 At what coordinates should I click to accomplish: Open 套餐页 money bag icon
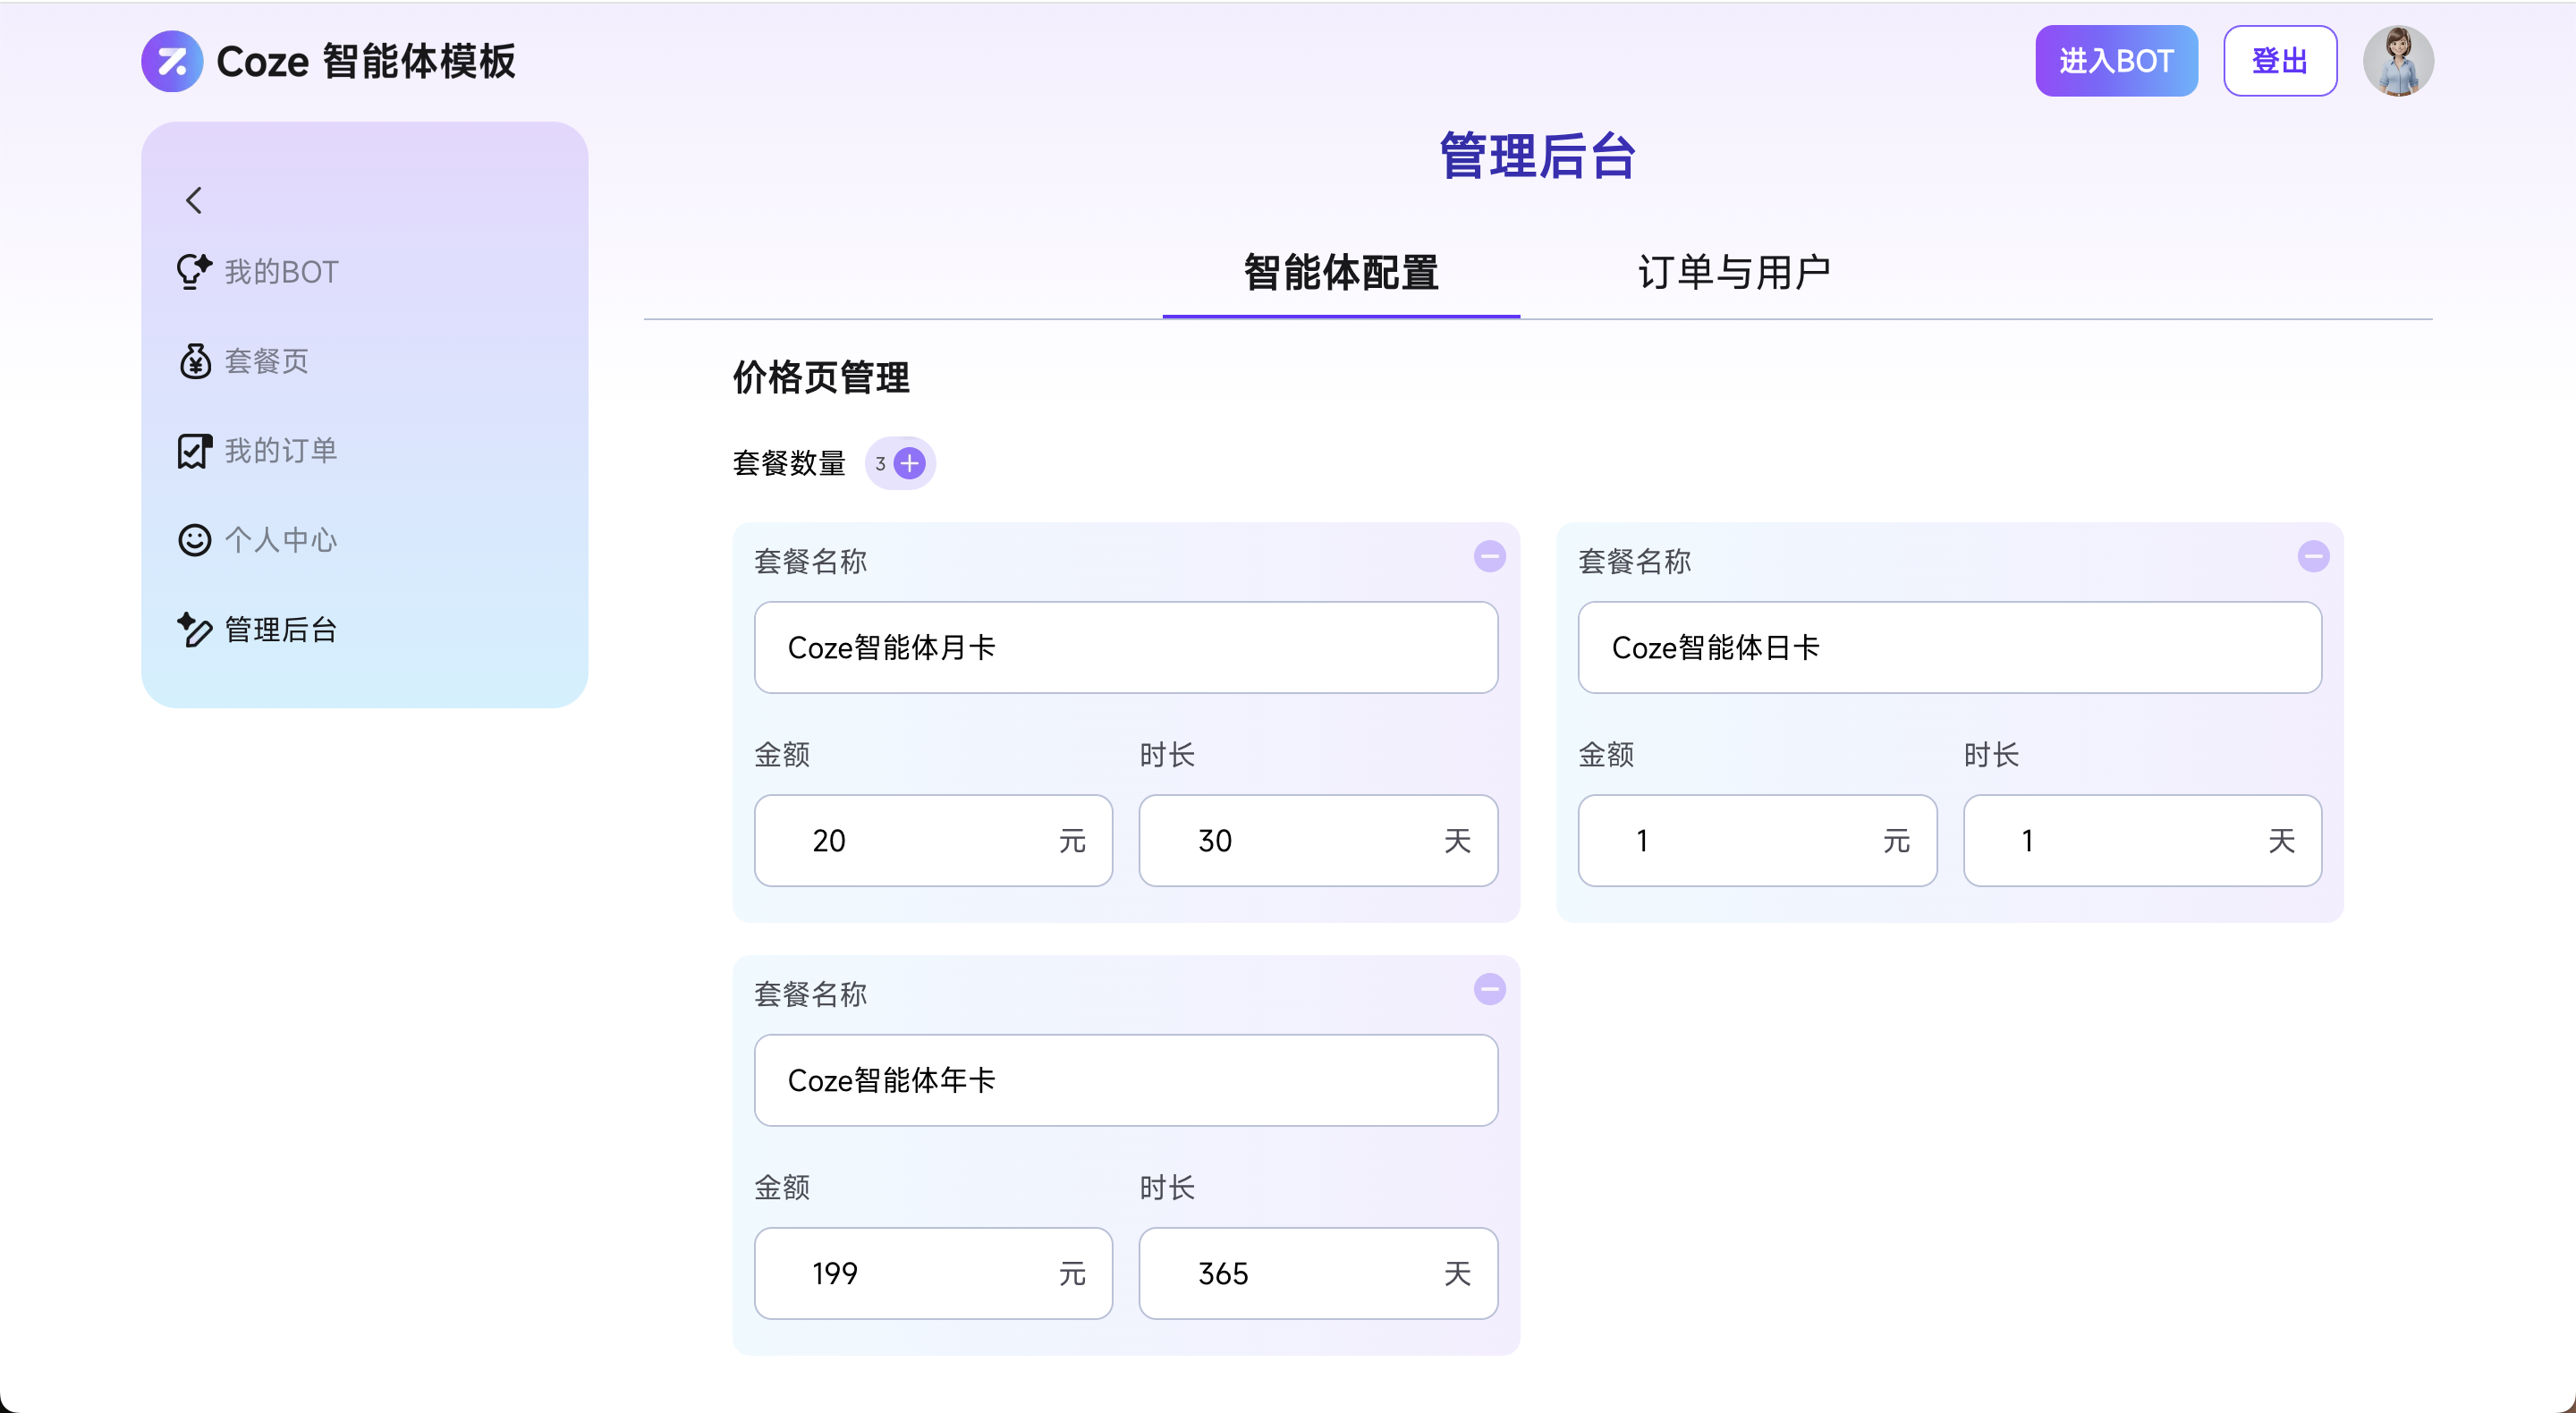pyautogui.click(x=194, y=361)
